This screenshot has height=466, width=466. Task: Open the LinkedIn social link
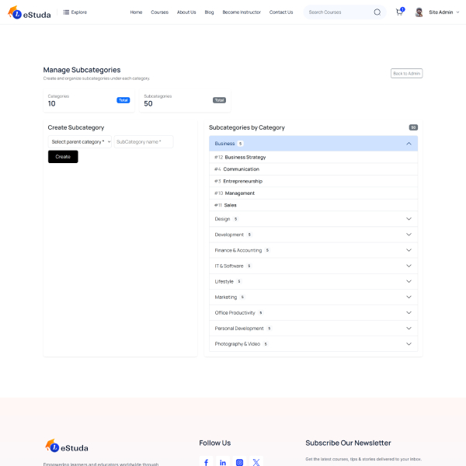[x=223, y=462]
